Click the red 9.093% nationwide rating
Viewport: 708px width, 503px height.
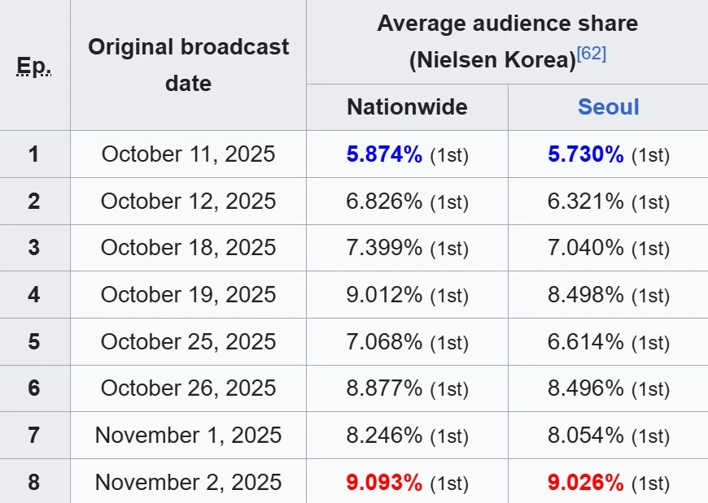coord(384,483)
